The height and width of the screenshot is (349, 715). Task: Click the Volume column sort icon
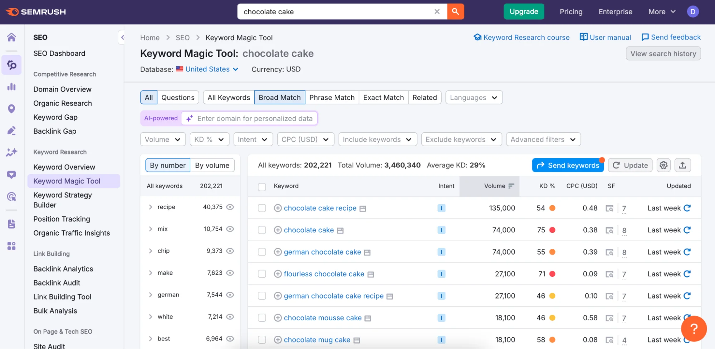click(511, 186)
